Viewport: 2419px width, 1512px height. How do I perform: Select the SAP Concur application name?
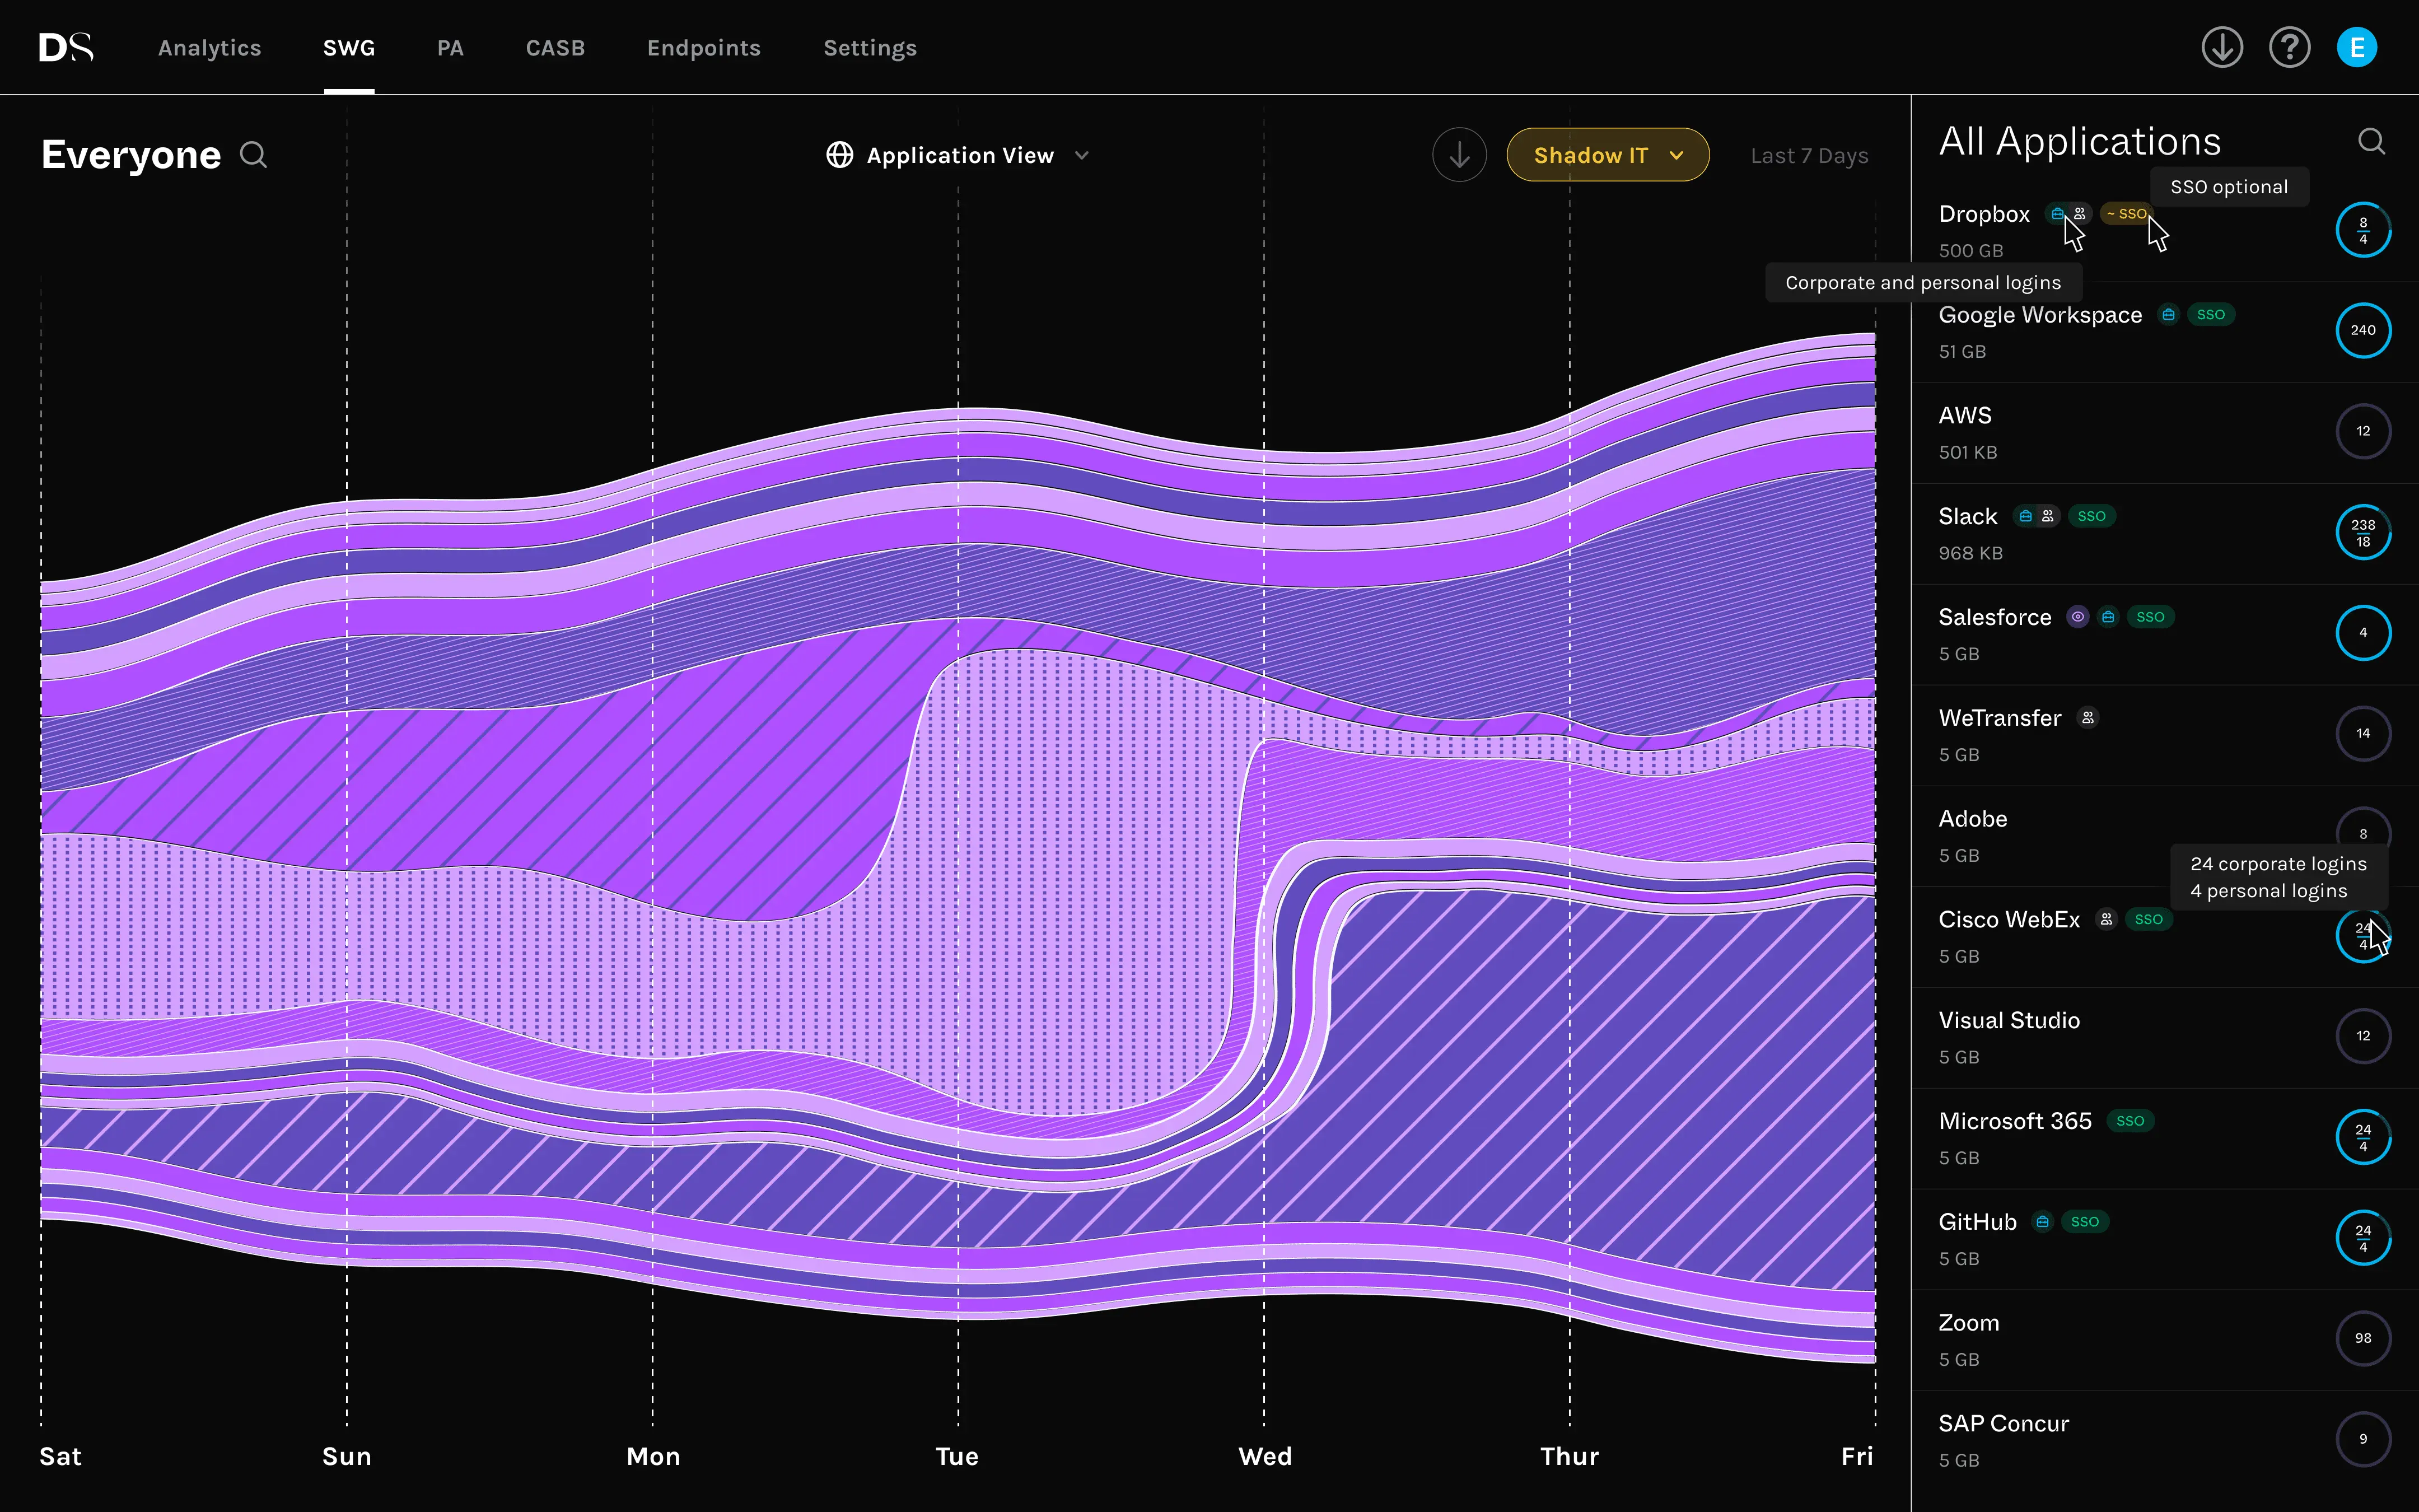tap(2003, 1424)
